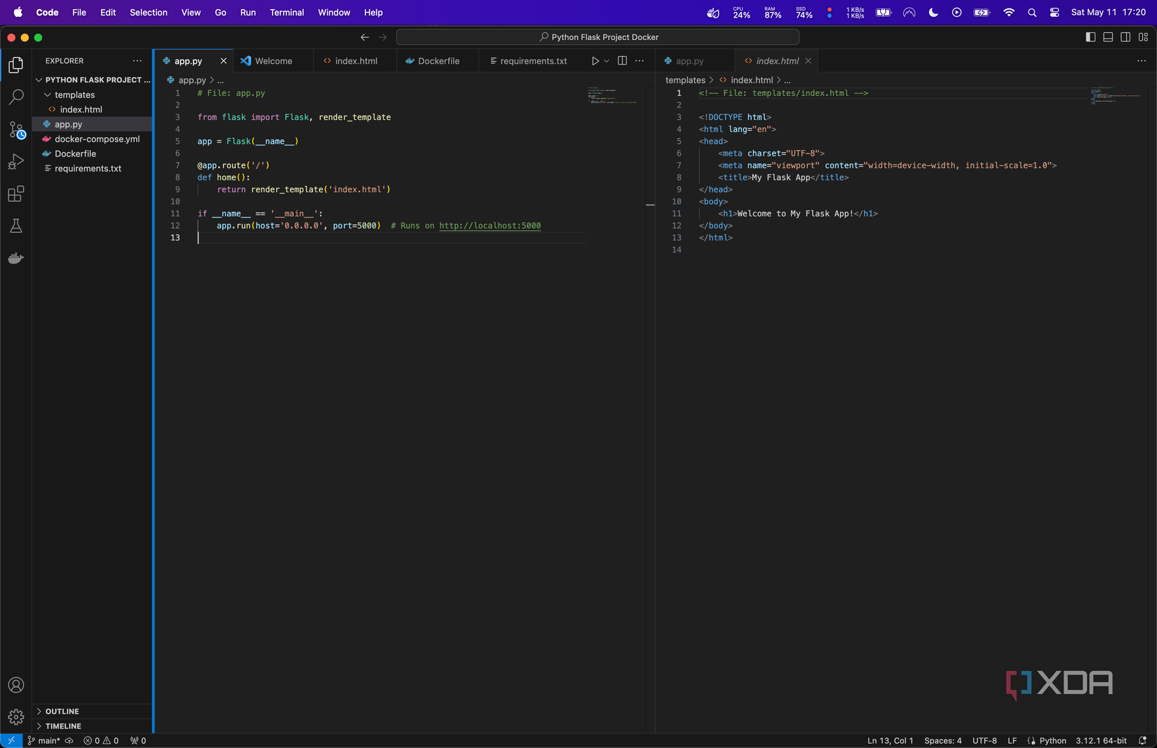Open Run and Debug view
Screen dimensions: 1157x748
tap(15, 162)
